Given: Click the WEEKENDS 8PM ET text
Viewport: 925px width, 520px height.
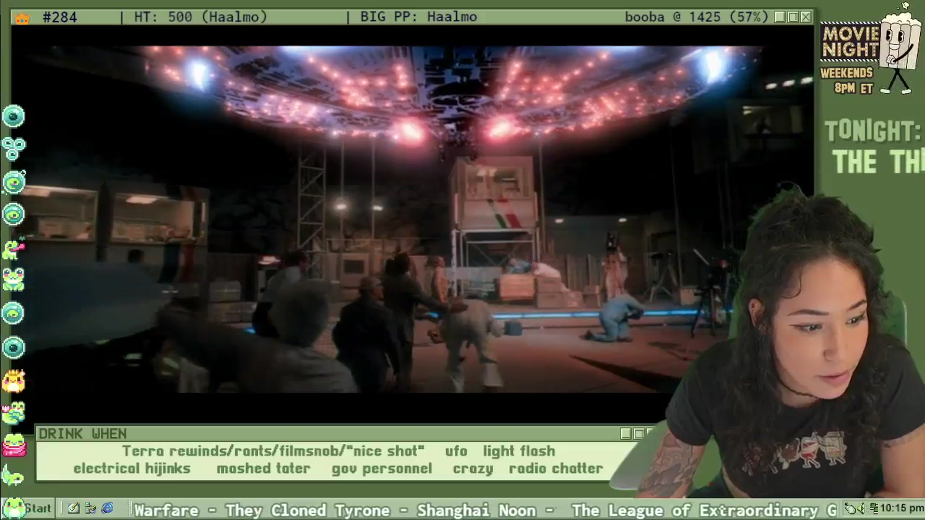Looking at the screenshot, I should (x=847, y=80).
